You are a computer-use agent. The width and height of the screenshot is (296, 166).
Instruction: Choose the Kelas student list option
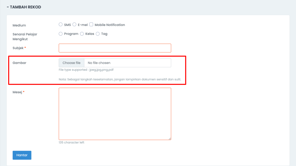82,34
